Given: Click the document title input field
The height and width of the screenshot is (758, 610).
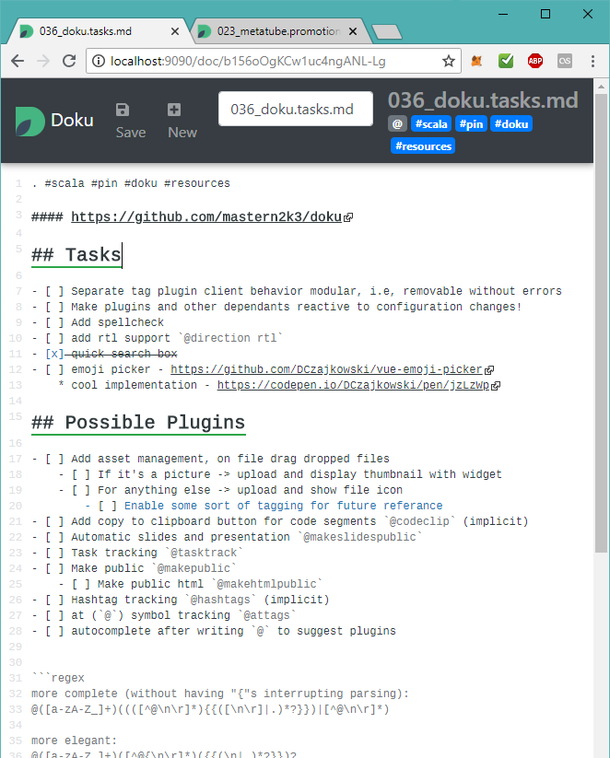Looking at the screenshot, I should pos(296,109).
